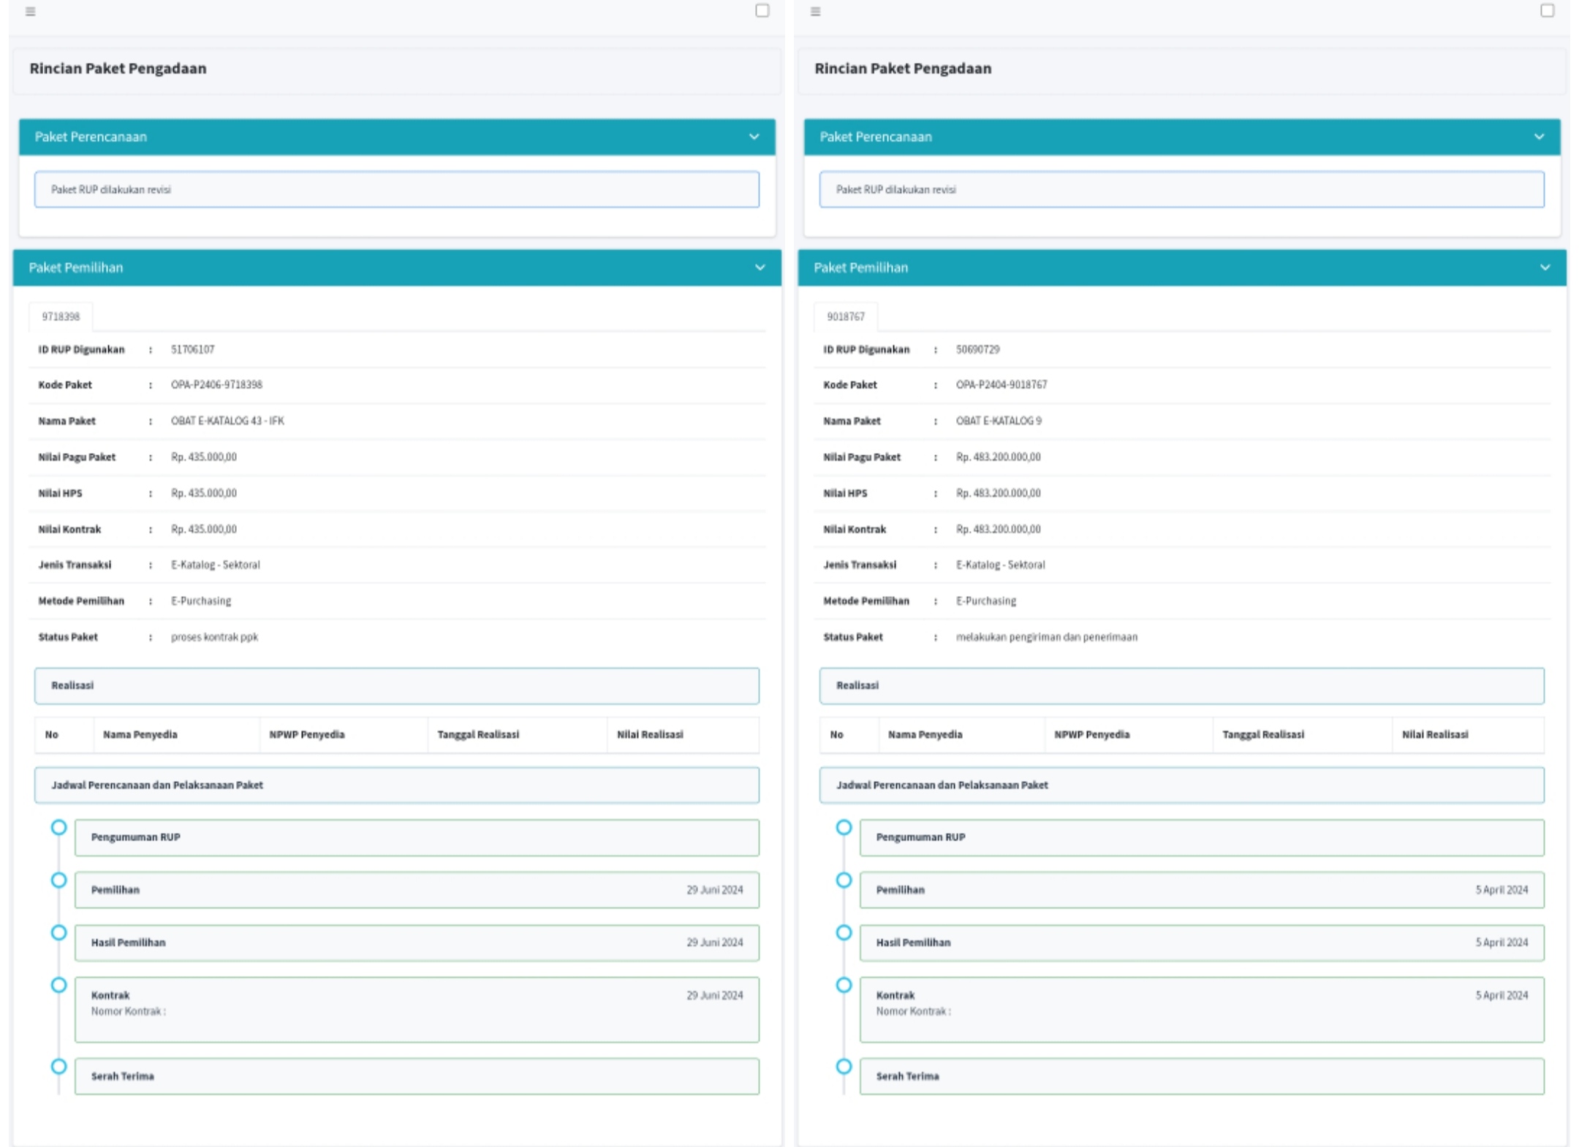Click package name OBAT E-KATALOG 43 - IFK
The image size is (1579, 1147).
pos(227,421)
